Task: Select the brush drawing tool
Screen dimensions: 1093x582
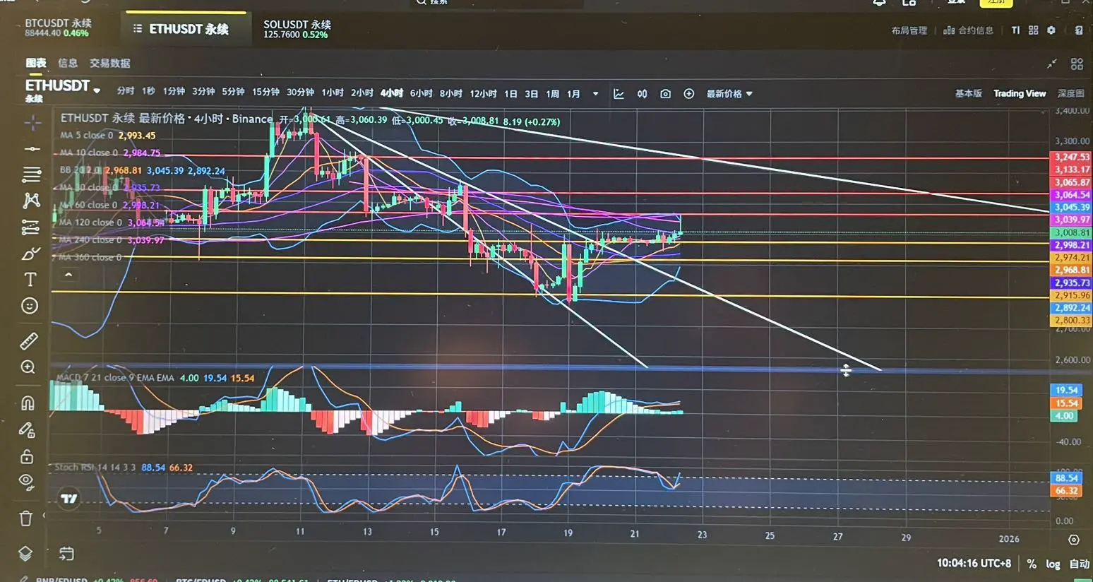Action: (30, 254)
